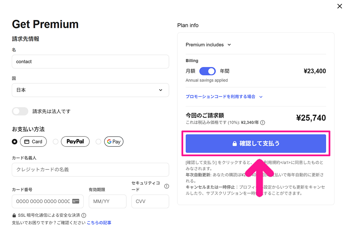347x234 pixels.
Task: Close the Get Premium dialog
Action: pyautogui.click(x=339, y=6)
